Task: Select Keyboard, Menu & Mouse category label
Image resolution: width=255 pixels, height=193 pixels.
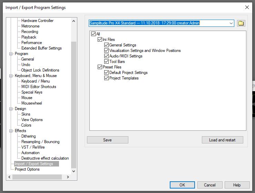Action: point(36,76)
